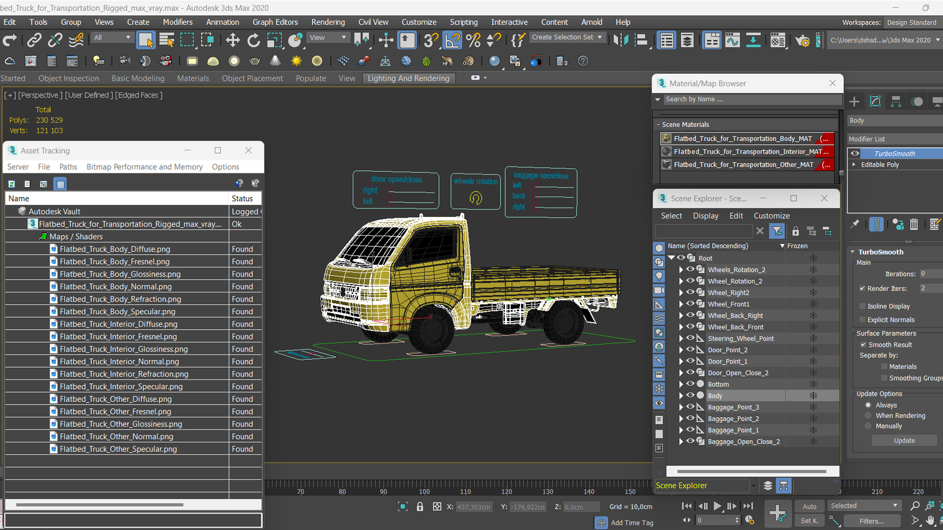This screenshot has width=943, height=530.
Task: Open the Modifiers menu
Action: (177, 22)
